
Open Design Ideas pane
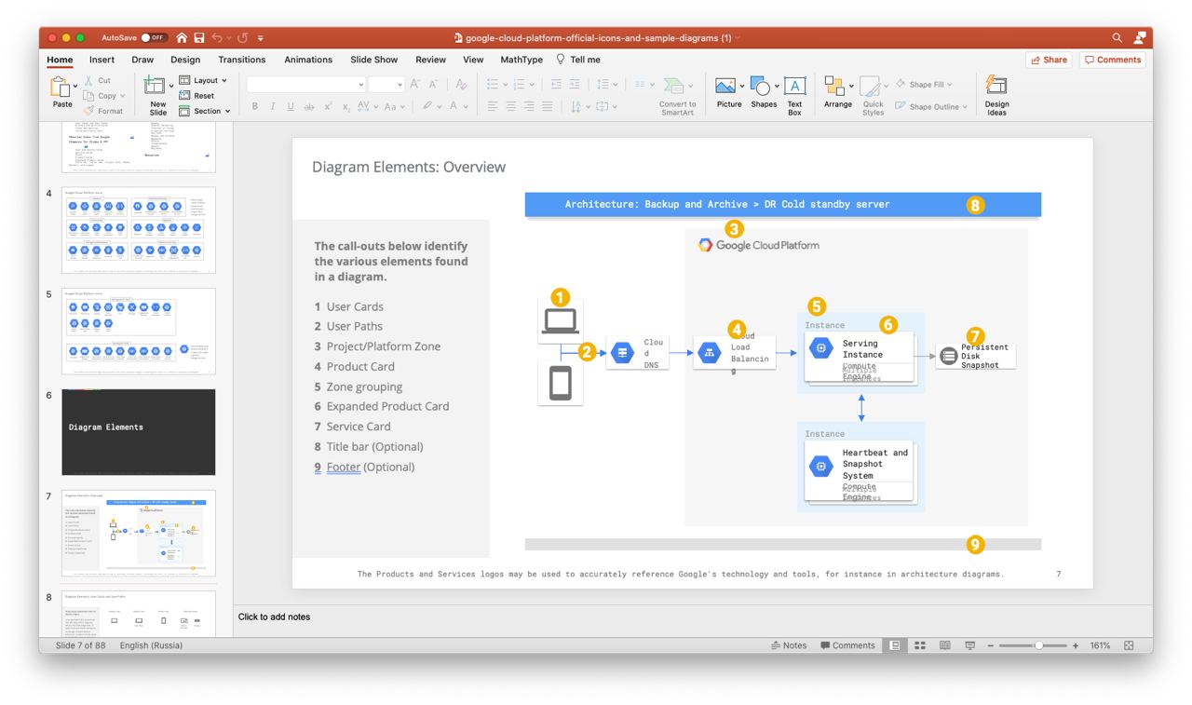click(996, 95)
